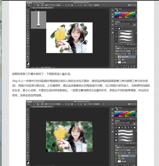
Task: Select the Eraser tool in the first Photoshop screenshot
Action: [28, 36]
